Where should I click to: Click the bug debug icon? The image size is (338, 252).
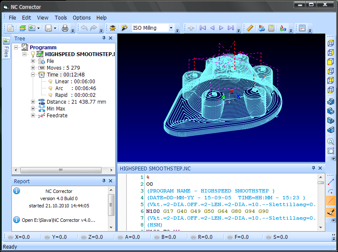point(112,28)
